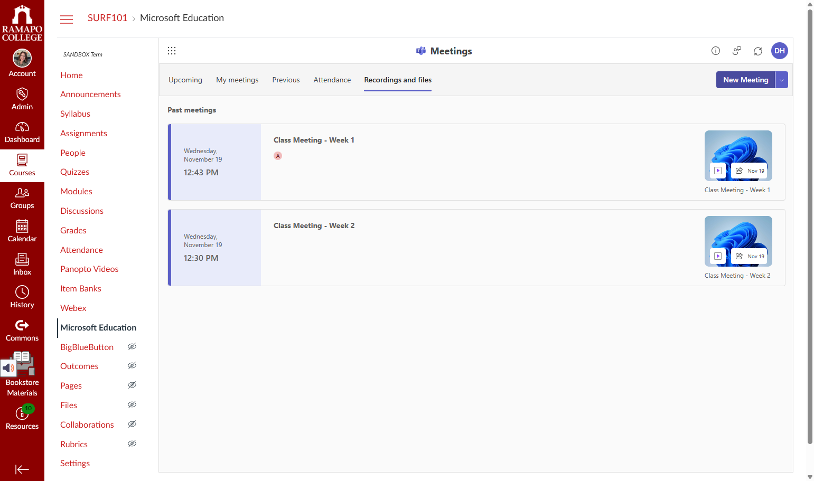This screenshot has height=481, width=814.
Task: Click the refresh meetings icon
Action: pos(758,51)
